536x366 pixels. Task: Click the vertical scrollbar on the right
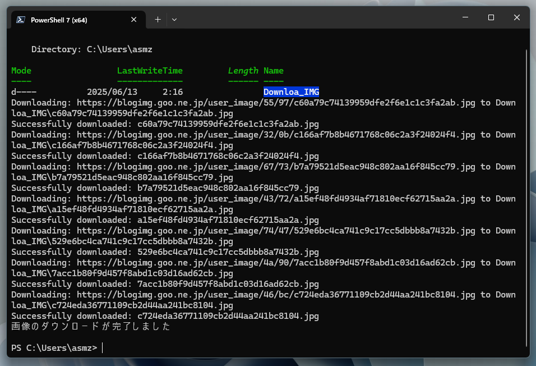point(527,196)
